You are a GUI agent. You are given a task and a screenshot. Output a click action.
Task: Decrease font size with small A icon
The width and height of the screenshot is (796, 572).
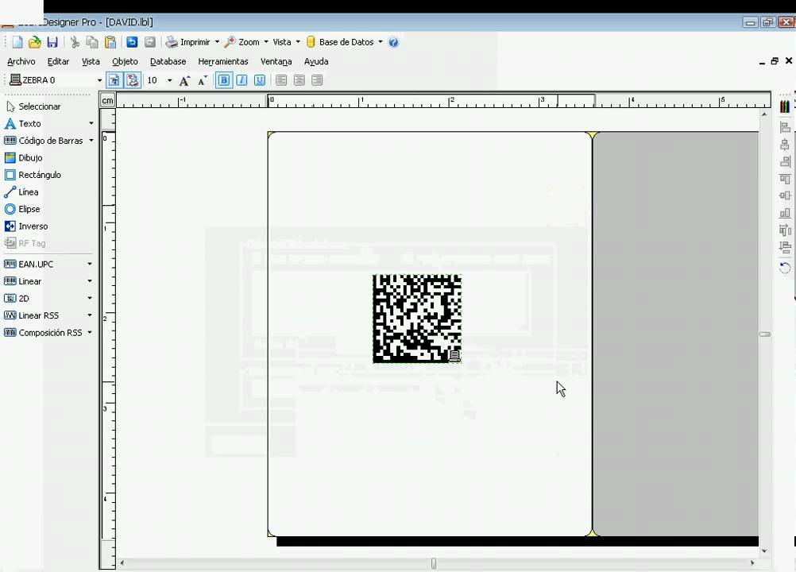point(203,80)
